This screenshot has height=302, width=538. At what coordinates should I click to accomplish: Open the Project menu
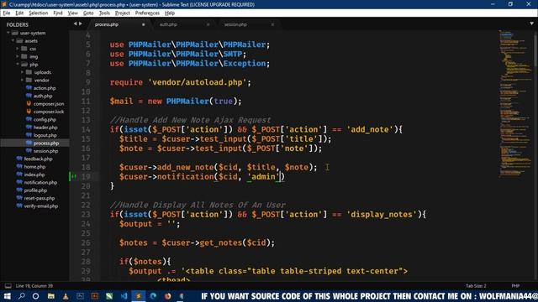coord(122,13)
